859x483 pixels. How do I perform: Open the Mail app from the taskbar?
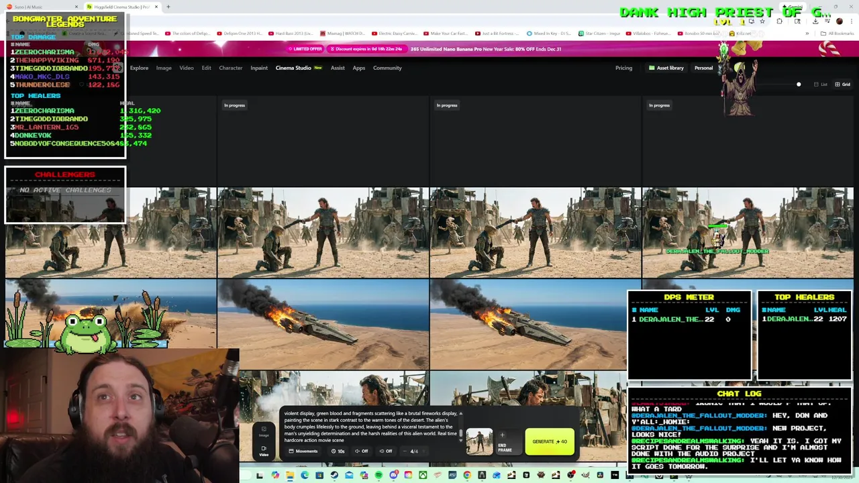[x=349, y=475]
